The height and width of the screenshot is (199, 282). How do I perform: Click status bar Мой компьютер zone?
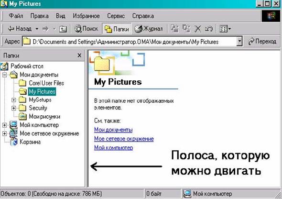(208, 194)
